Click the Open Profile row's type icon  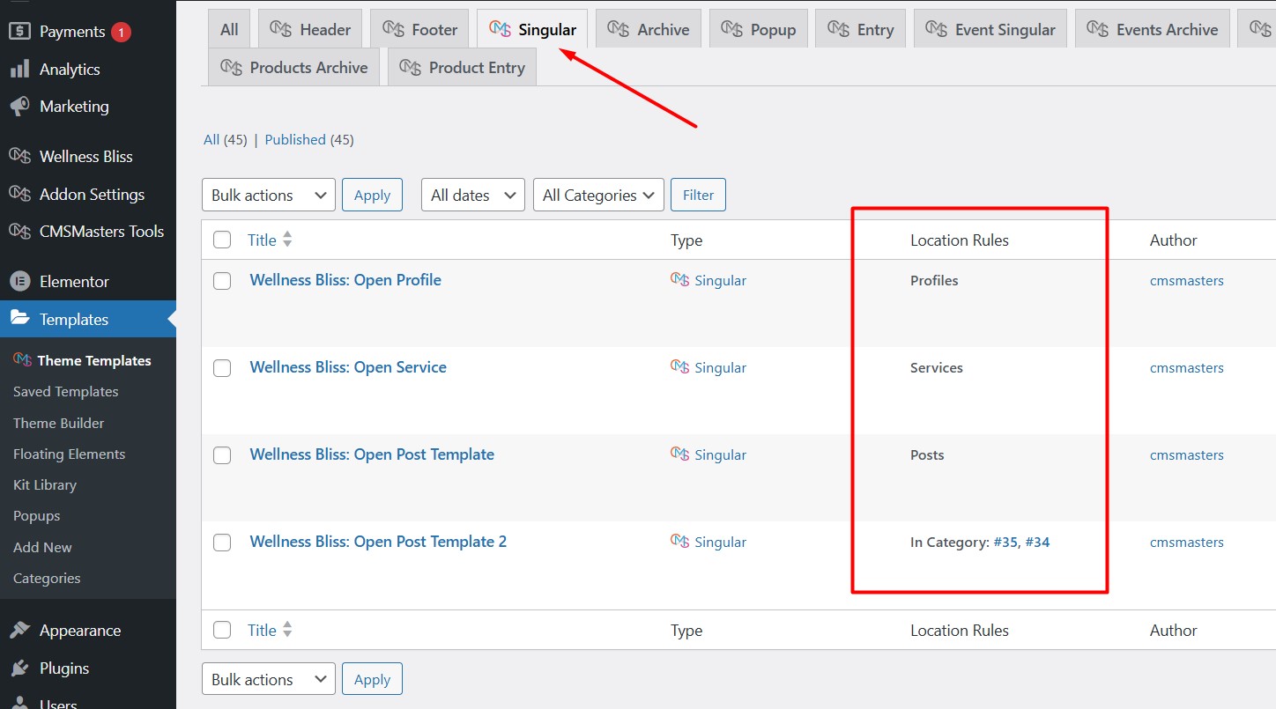(679, 280)
